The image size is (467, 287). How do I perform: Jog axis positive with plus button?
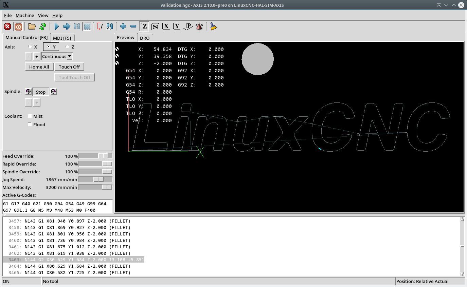click(37, 56)
